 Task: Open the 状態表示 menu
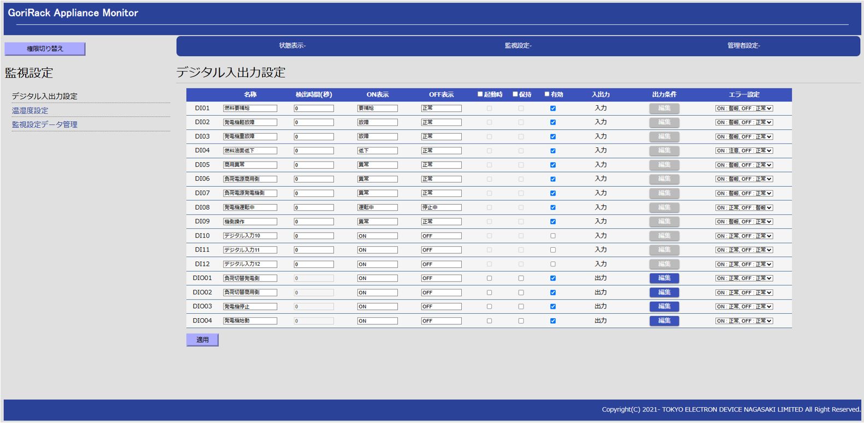click(292, 46)
